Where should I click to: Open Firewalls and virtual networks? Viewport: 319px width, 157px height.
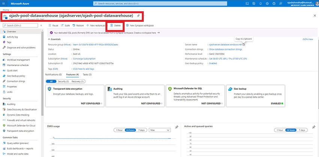[x=20, y=120]
